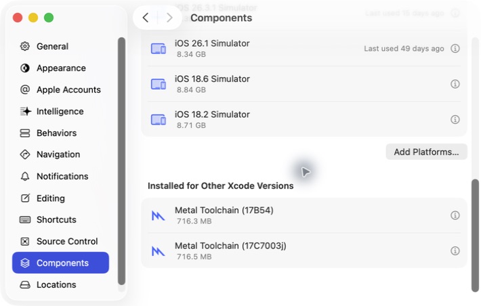This screenshot has height=306, width=481.
Task: Click the Source Control icon
Action: click(25, 241)
